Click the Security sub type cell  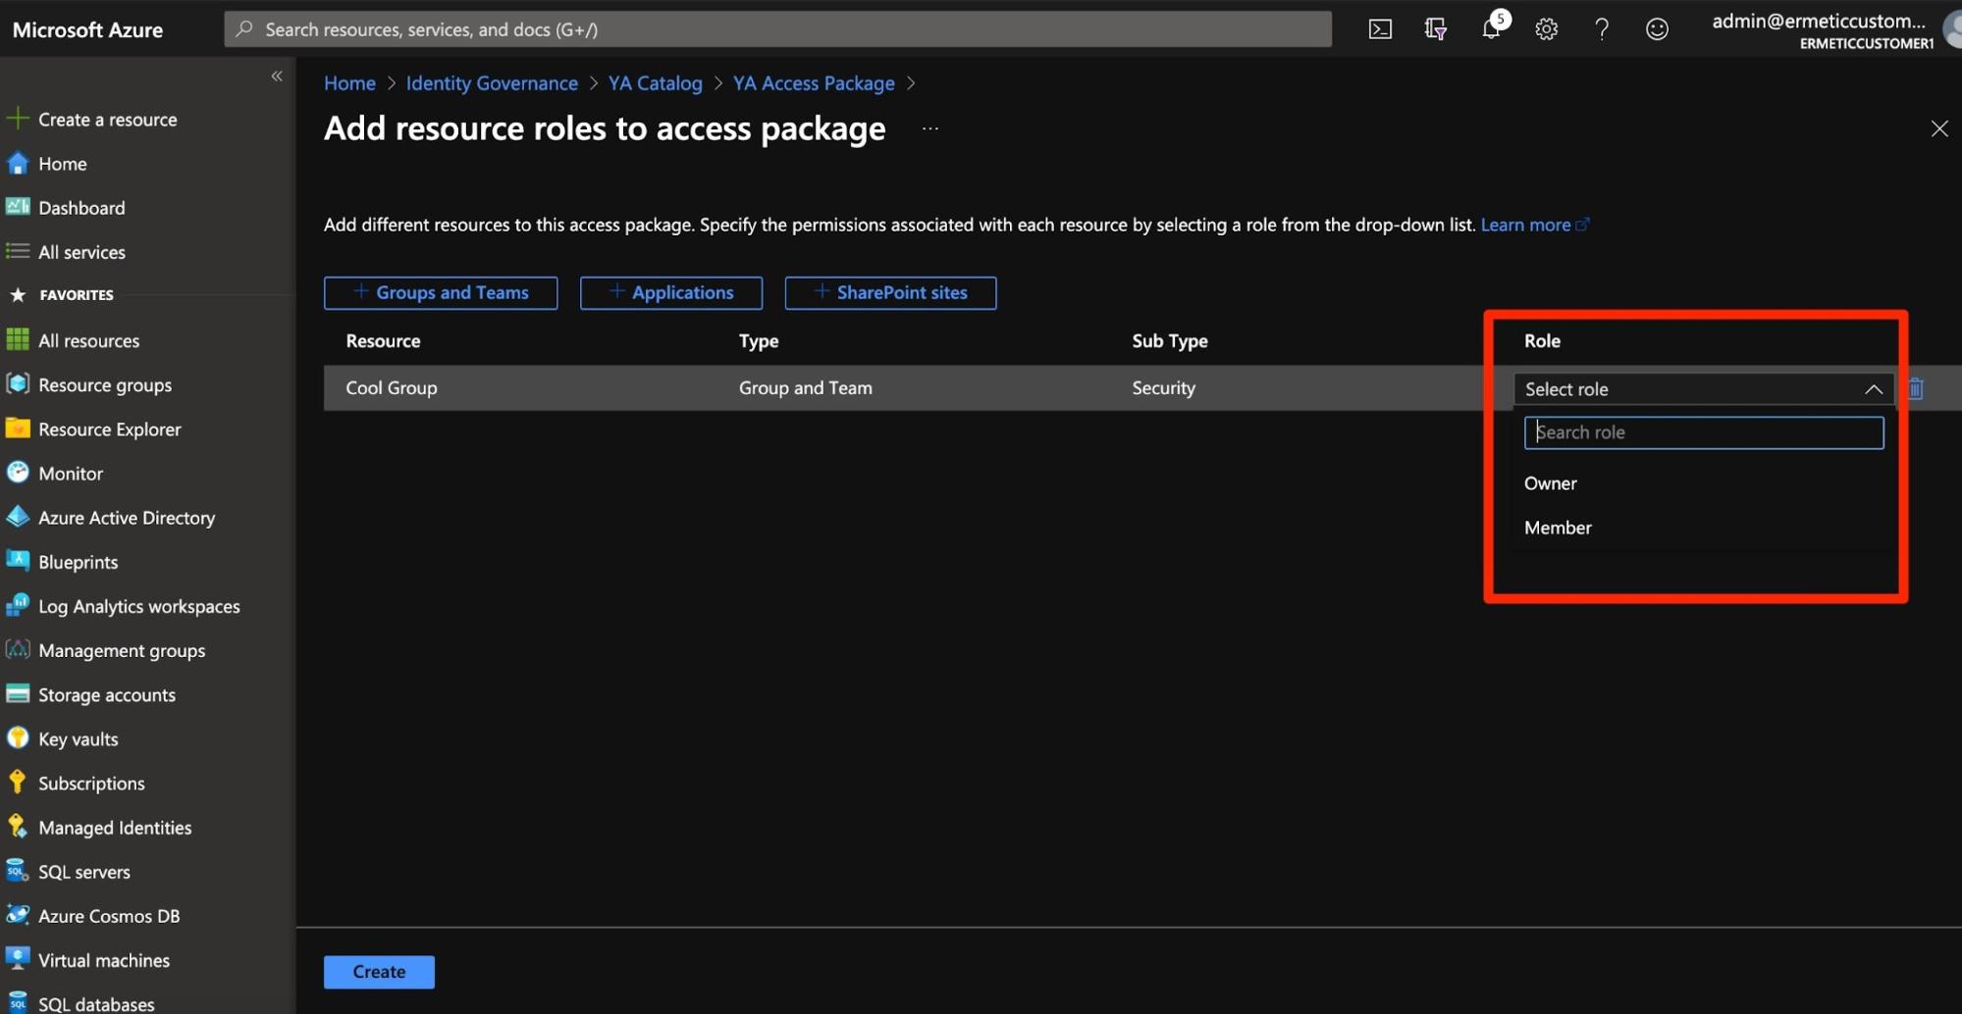[1163, 387]
